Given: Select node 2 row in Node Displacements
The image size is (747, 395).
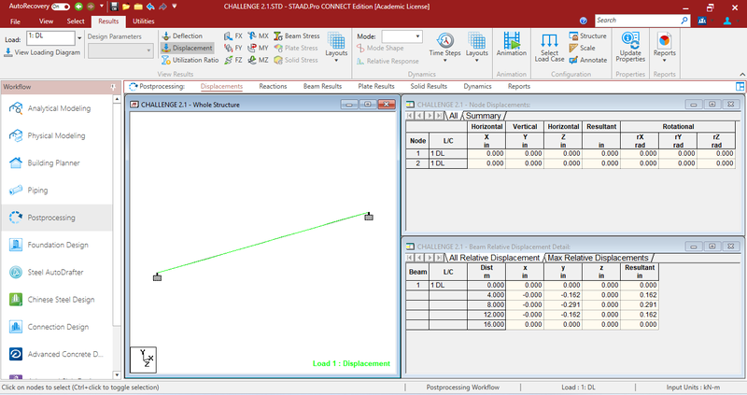Looking at the screenshot, I should [x=571, y=163].
